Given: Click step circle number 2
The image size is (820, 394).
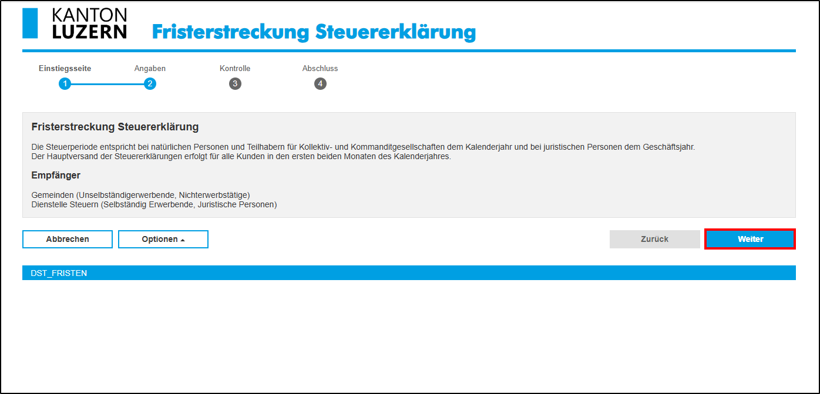Looking at the screenshot, I should point(150,84).
